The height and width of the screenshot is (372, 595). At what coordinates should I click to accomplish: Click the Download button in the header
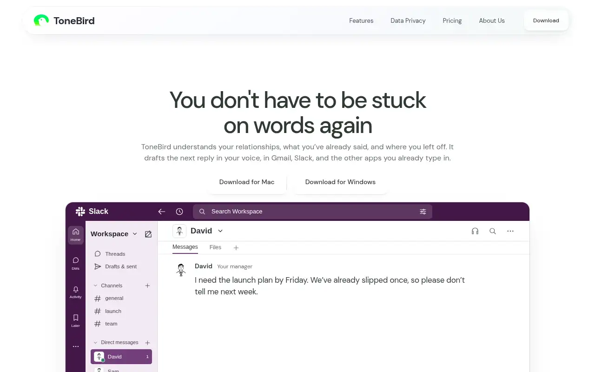tap(546, 20)
